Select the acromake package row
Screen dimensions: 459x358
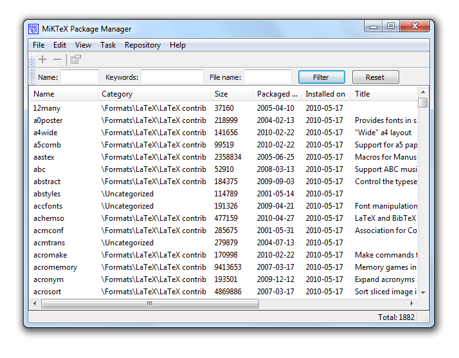[x=223, y=255]
